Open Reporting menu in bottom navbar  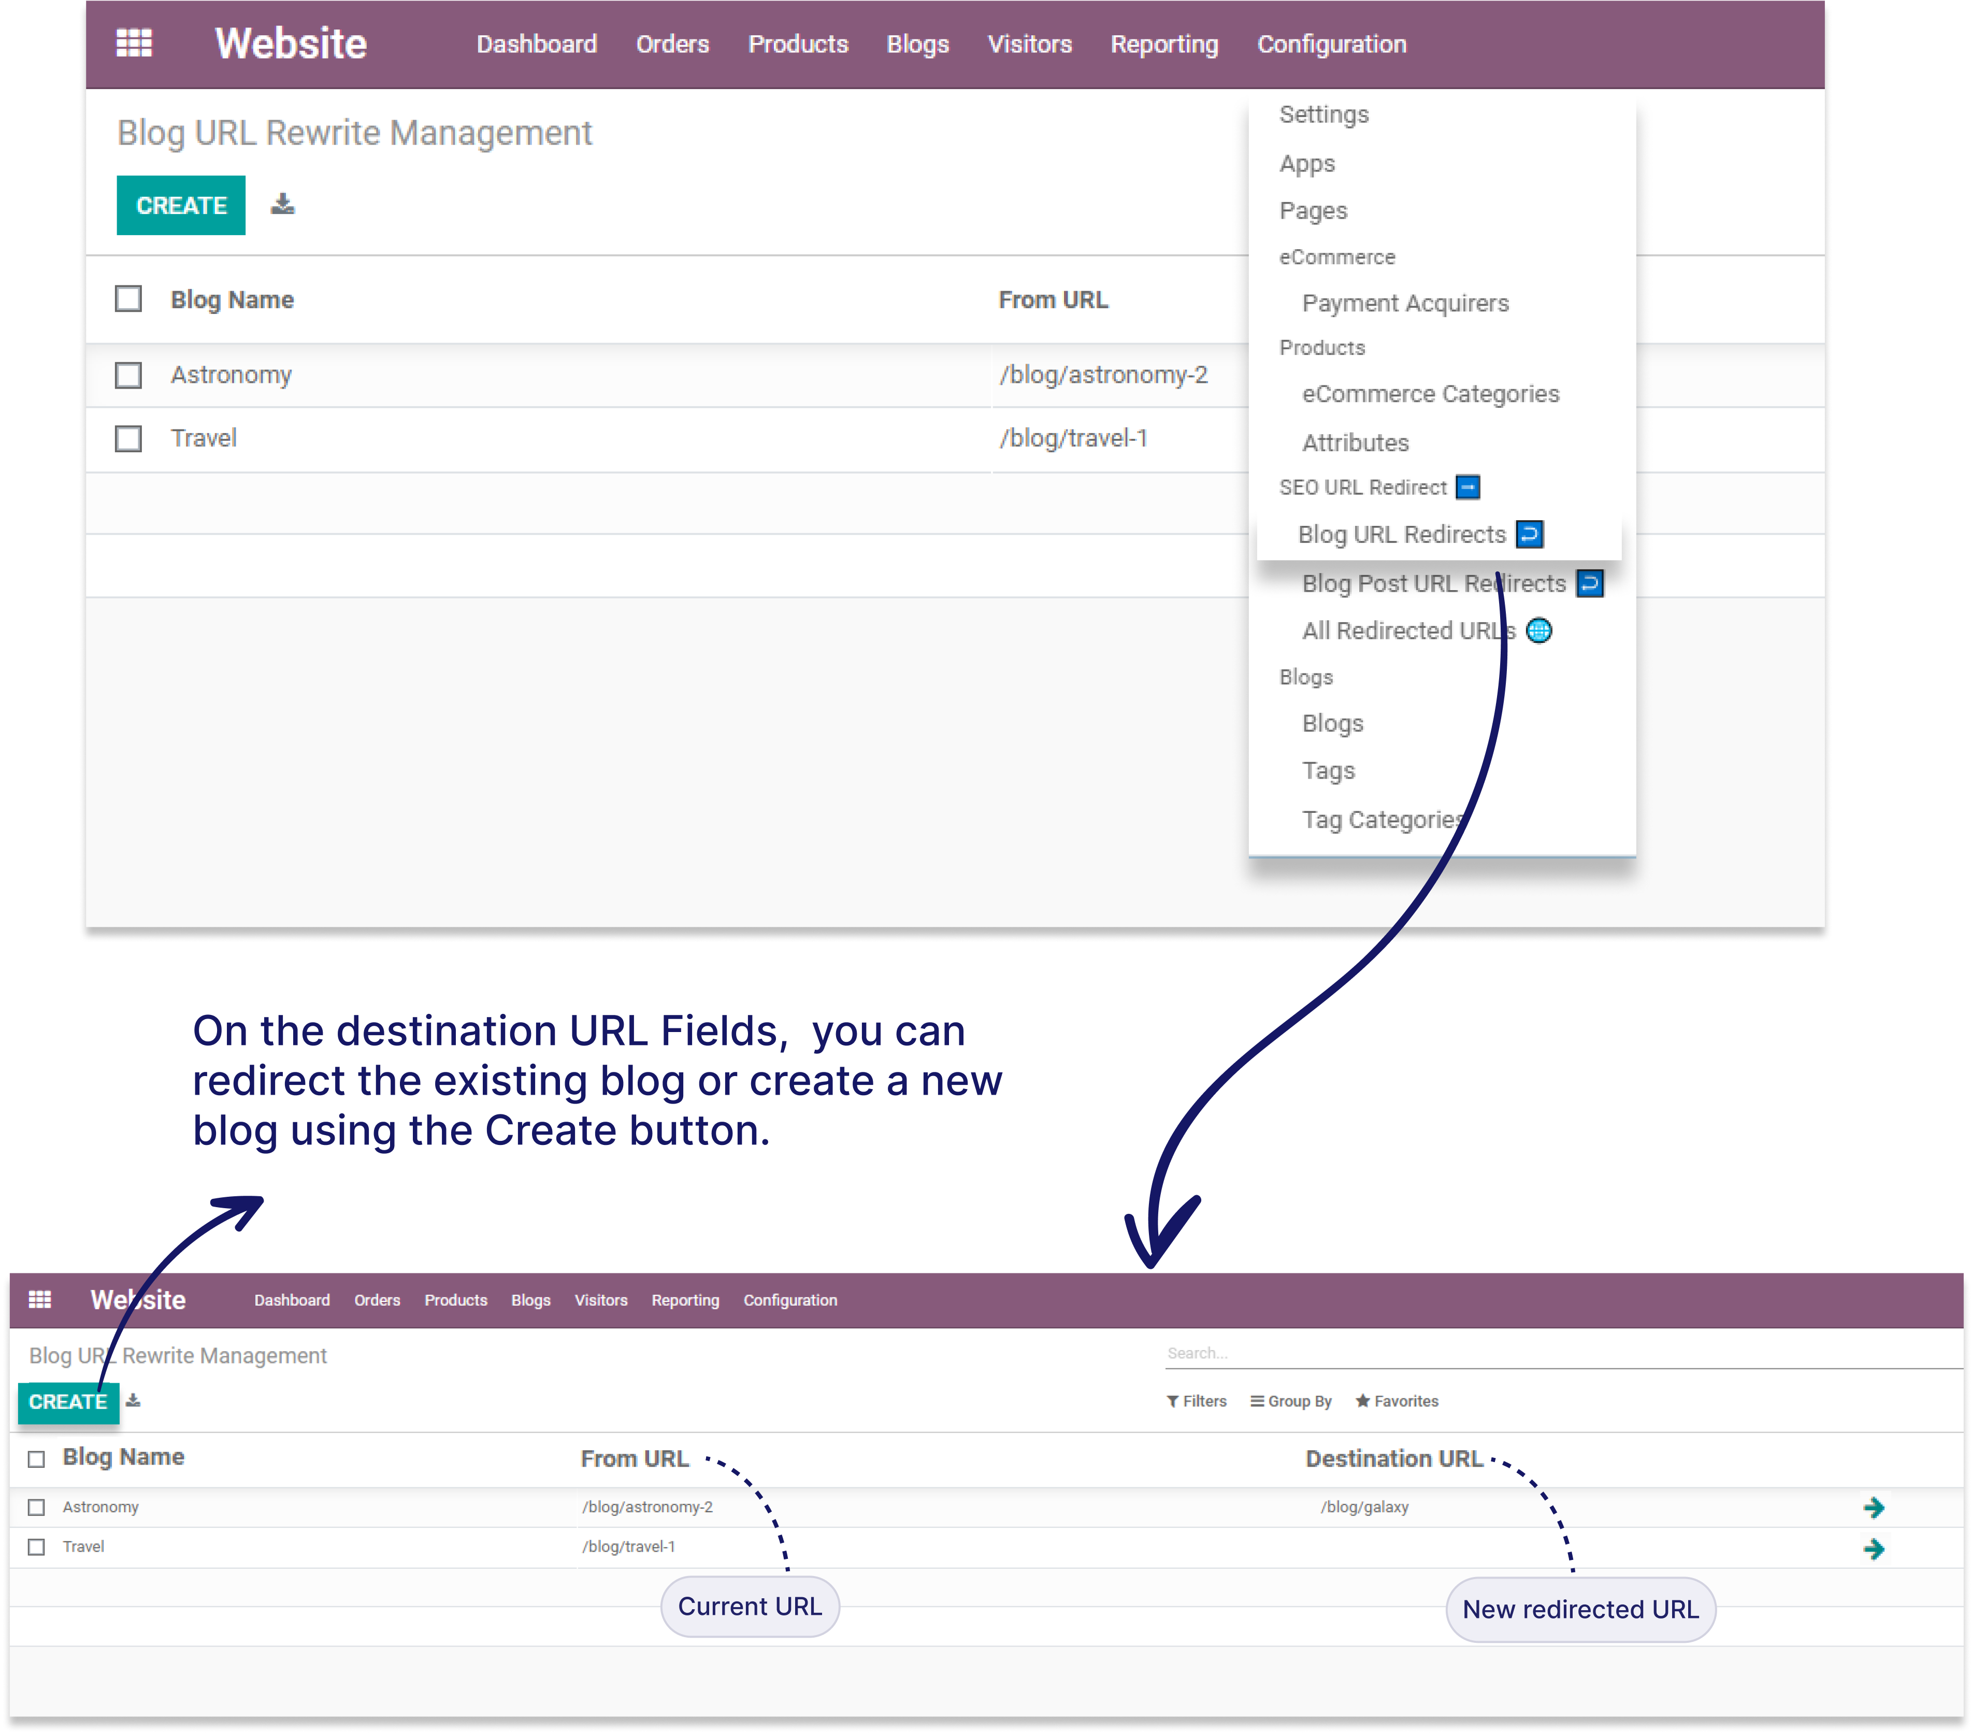point(685,1300)
